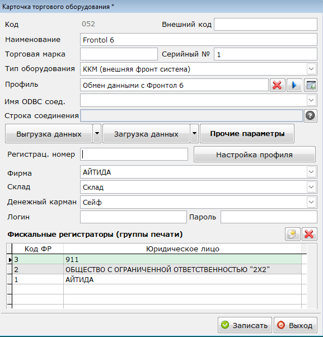The width and height of the screenshot is (323, 337).
Task: Click the Код ФР column header
Action: [38, 249]
